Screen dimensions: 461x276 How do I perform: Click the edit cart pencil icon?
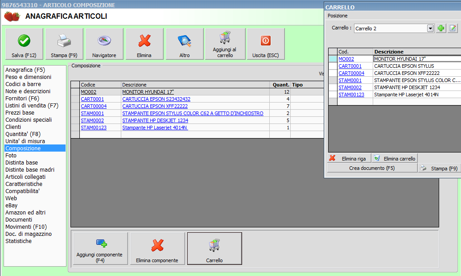tap(453, 28)
